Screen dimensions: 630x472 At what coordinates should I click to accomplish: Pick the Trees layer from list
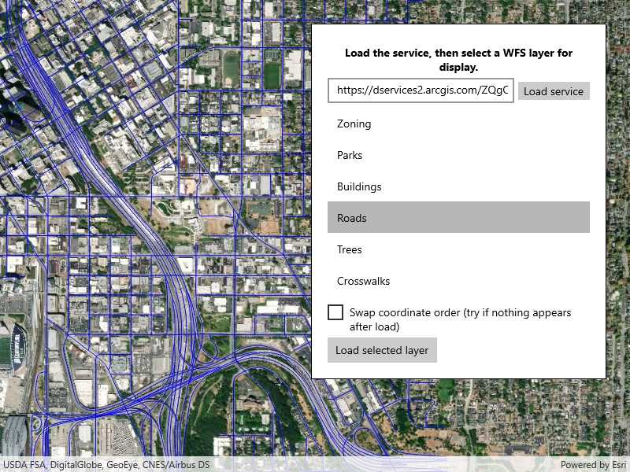[458, 249]
